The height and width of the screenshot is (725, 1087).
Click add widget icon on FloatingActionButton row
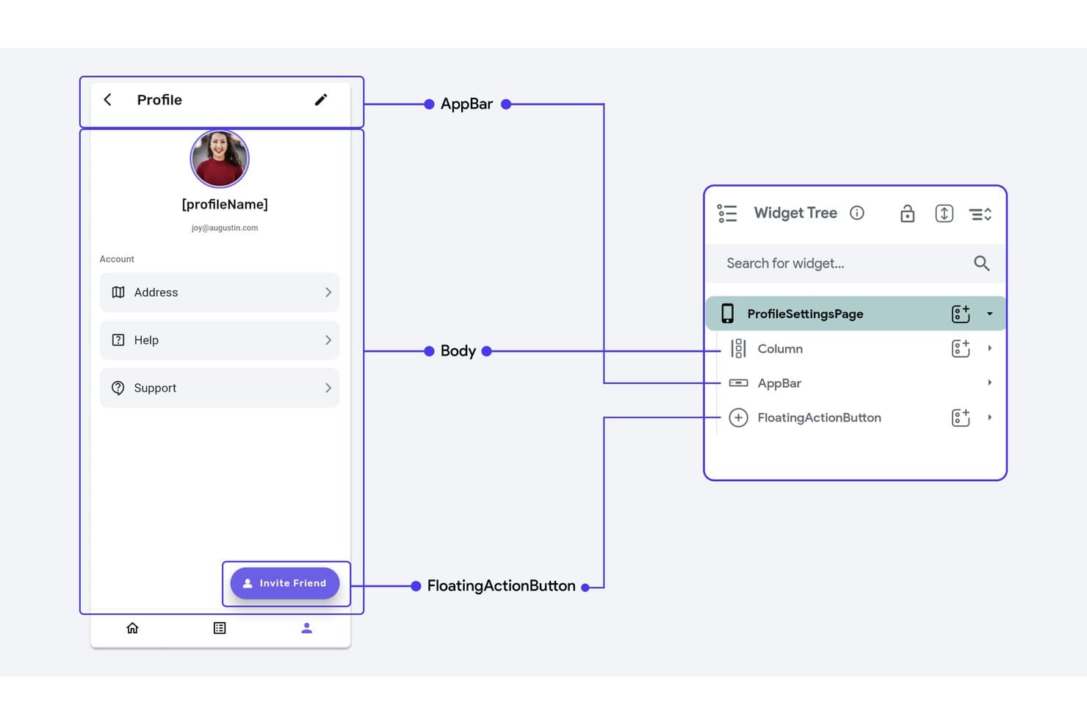coord(961,417)
